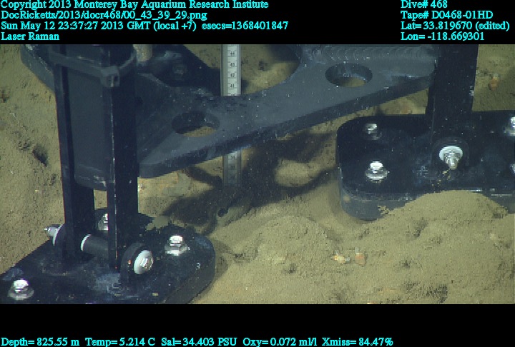Click the Temp=5.214 C reading
This screenshot has height=347, width=515.
coord(120,342)
